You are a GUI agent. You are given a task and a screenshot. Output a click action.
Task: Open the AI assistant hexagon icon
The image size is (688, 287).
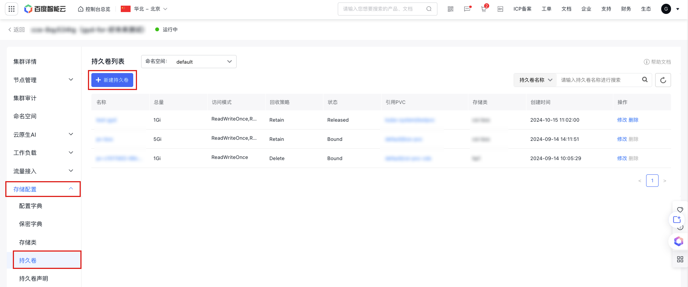click(679, 241)
